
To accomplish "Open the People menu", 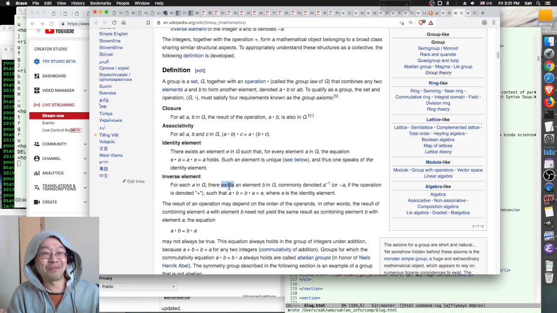I will point(123,3).
